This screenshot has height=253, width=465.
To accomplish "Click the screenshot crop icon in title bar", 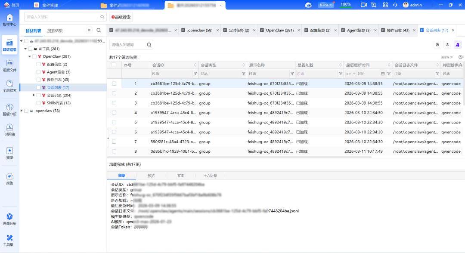I will (x=373, y=5).
